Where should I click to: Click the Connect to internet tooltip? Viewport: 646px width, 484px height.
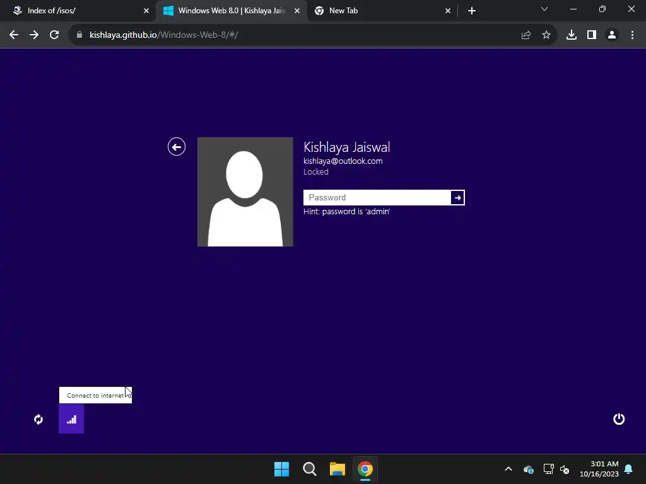[x=95, y=395]
